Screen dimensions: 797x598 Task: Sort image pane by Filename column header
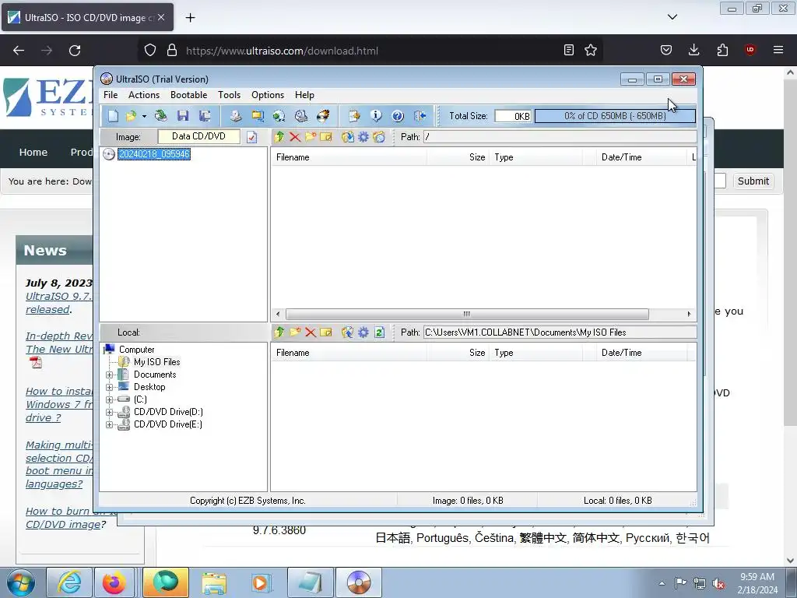click(x=349, y=157)
